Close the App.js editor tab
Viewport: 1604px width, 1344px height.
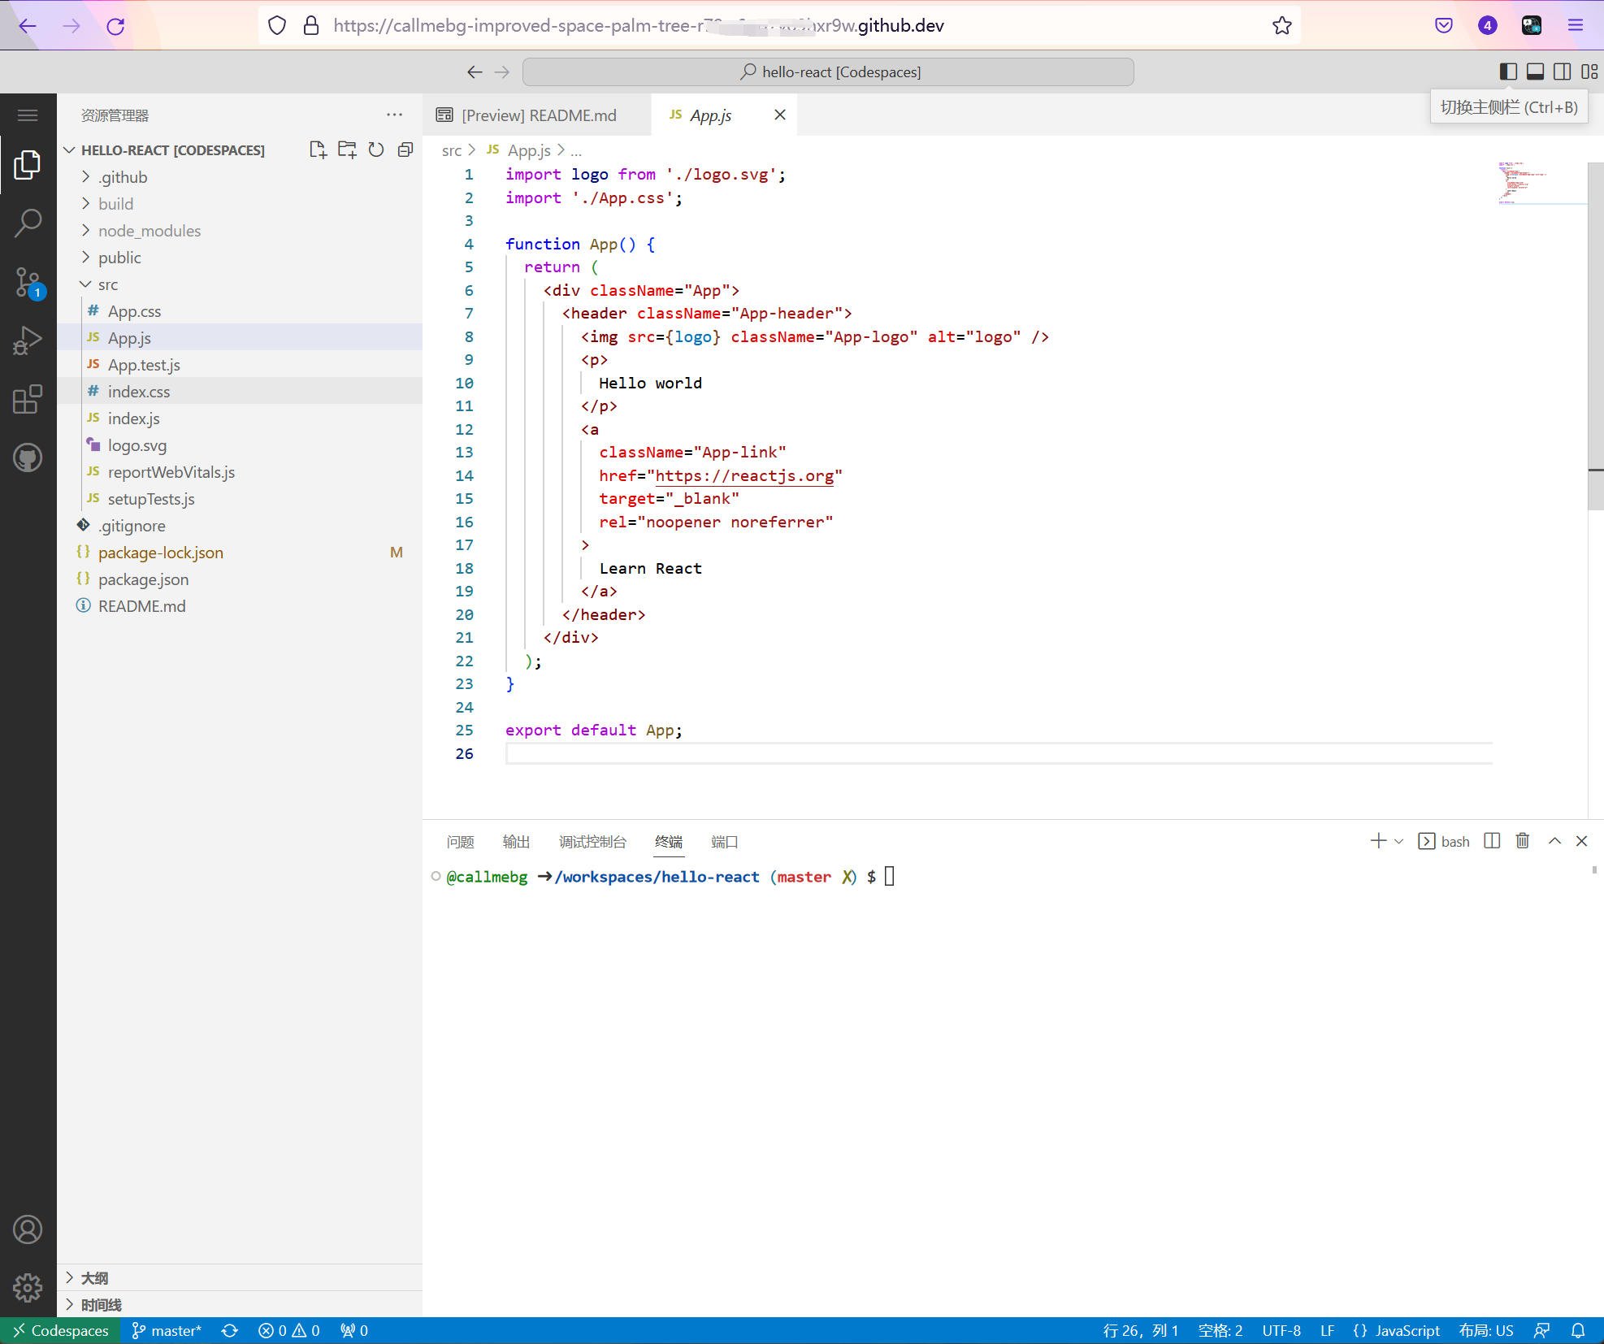[780, 115]
